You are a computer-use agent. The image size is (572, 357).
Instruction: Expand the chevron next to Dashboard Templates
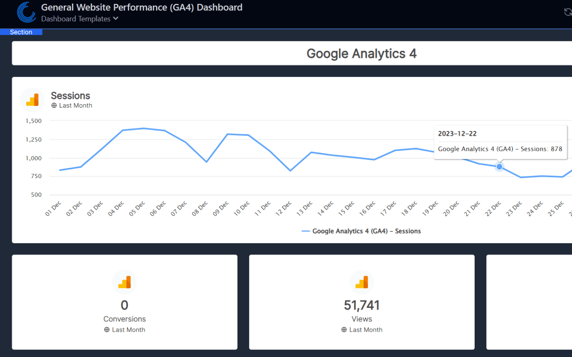[x=115, y=19]
